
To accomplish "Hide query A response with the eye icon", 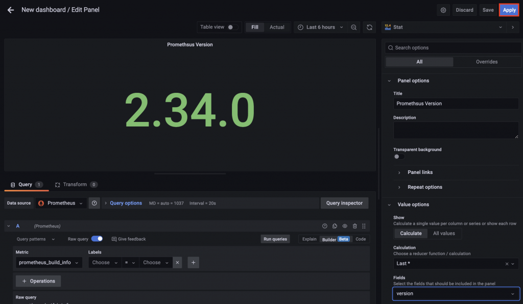I will (x=345, y=226).
